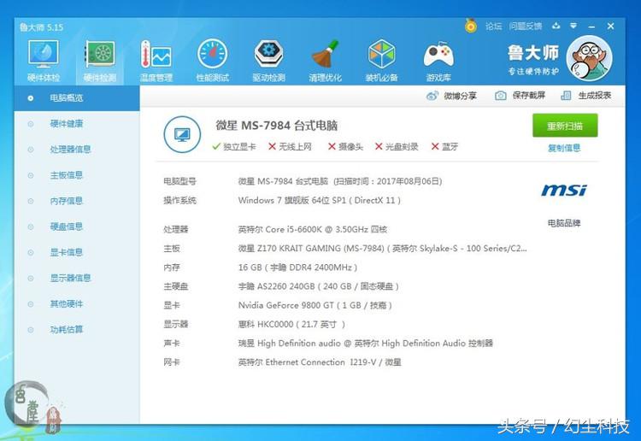Image resolution: width=641 pixels, height=441 pixels.
Task: Click the camera icon for 保存截屏
Action: tap(500, 96)
